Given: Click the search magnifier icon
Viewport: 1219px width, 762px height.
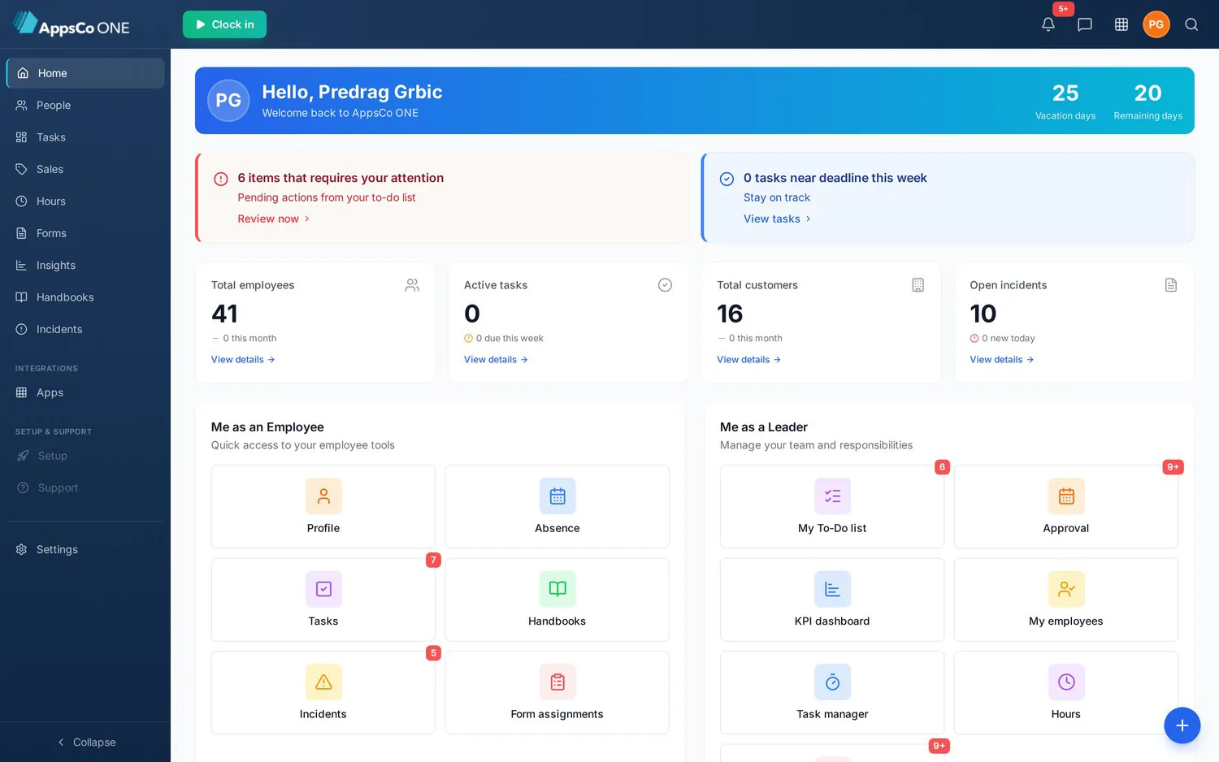Looking at the screenshot, I should [x=1191, y=24].
